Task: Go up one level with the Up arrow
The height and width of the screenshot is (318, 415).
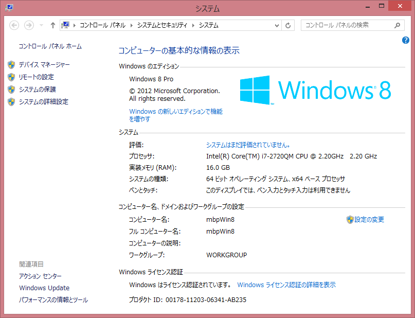Action: tap(52, 25)
